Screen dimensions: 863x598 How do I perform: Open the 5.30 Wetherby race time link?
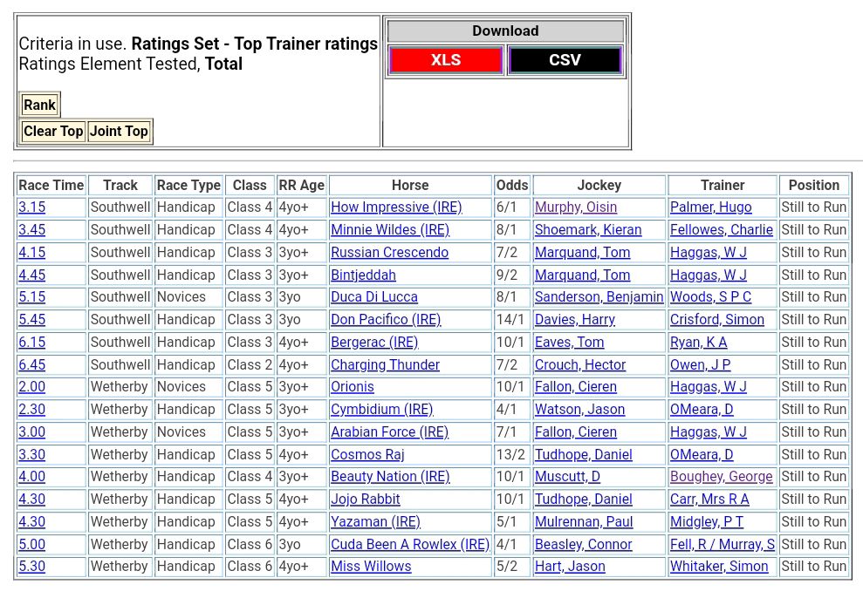tap(32, 567)
